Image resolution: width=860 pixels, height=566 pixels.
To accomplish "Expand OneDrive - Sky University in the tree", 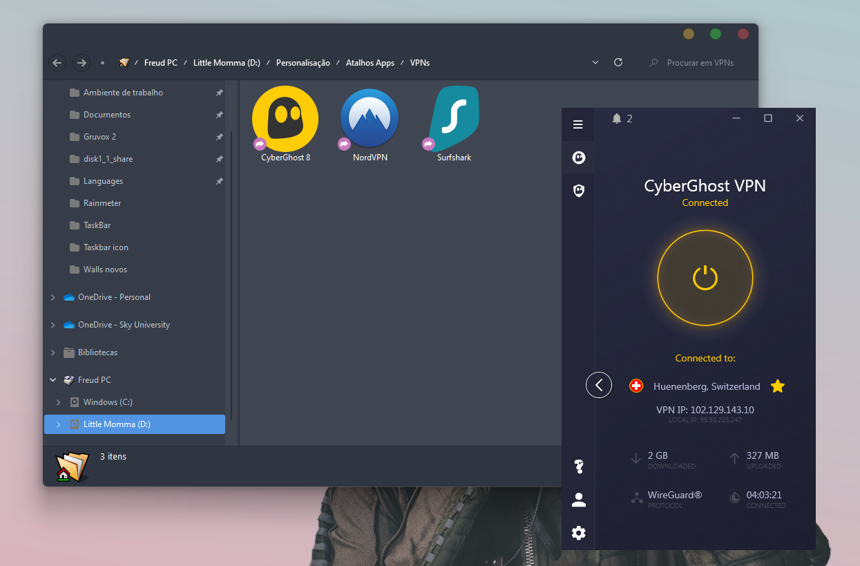I will point(53,325).
